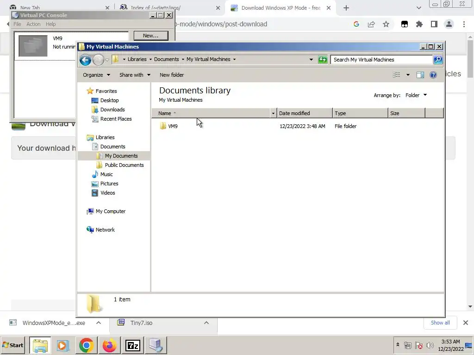Open Action menu in Virtual PC Console
This screenshot has width=474, height=355.
point(33,24)
